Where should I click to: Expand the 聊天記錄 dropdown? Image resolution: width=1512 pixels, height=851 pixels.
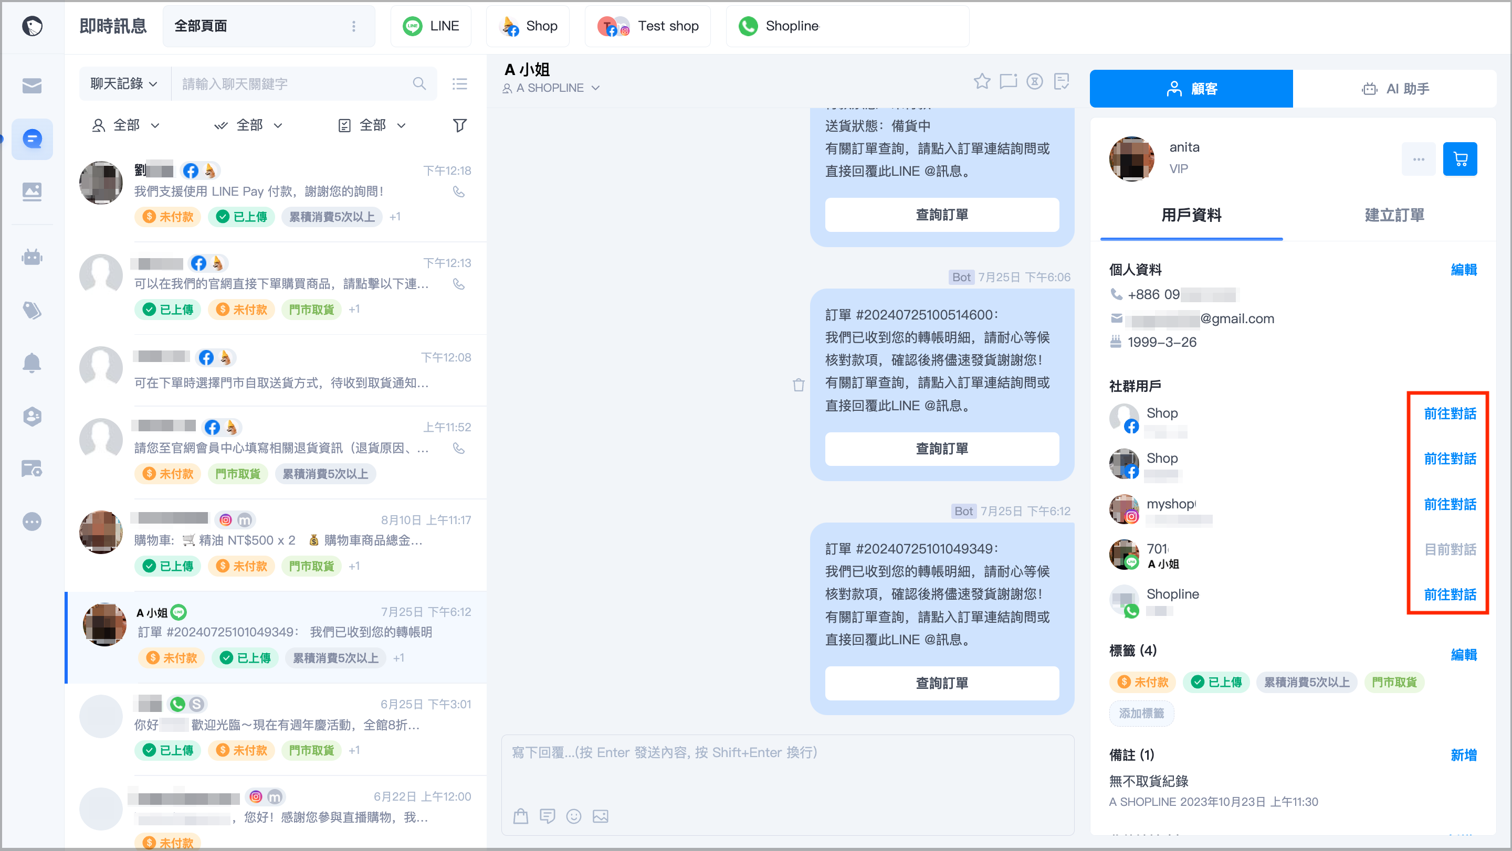124,84
